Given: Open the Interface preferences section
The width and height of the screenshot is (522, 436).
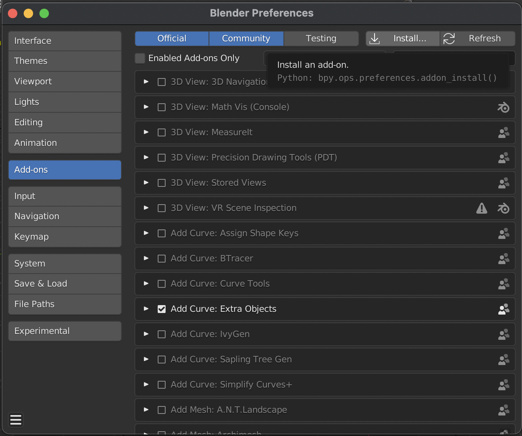Looking at the screenshot, I should [x=65, y=41].
